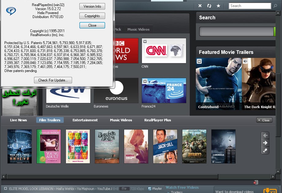Screen dimensions: 282x193
Task: Click vertical scrollbar up arrow
Action: click(278, 13)
